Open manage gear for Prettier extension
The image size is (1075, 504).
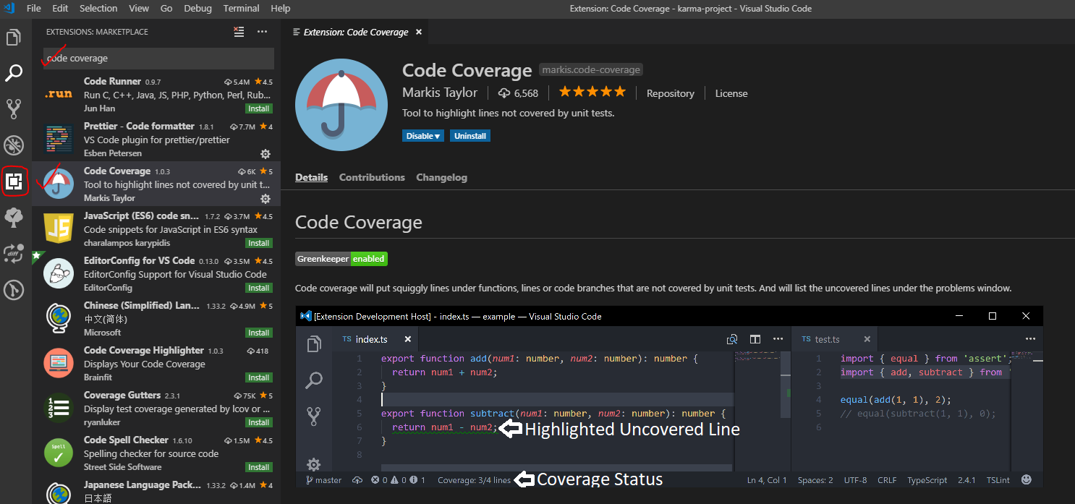(265, 154)
